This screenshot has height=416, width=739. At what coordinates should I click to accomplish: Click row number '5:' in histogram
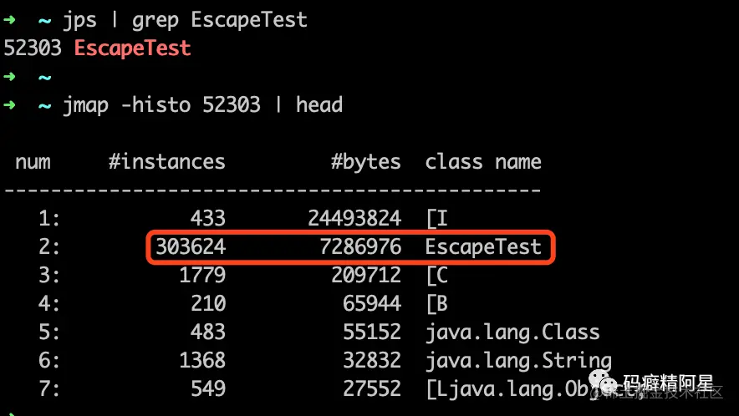coord(49,332)
